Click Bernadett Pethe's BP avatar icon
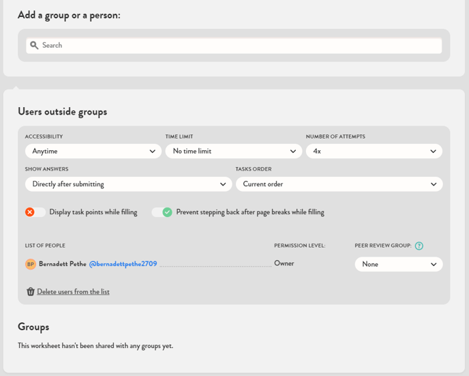 pos(31,264)
